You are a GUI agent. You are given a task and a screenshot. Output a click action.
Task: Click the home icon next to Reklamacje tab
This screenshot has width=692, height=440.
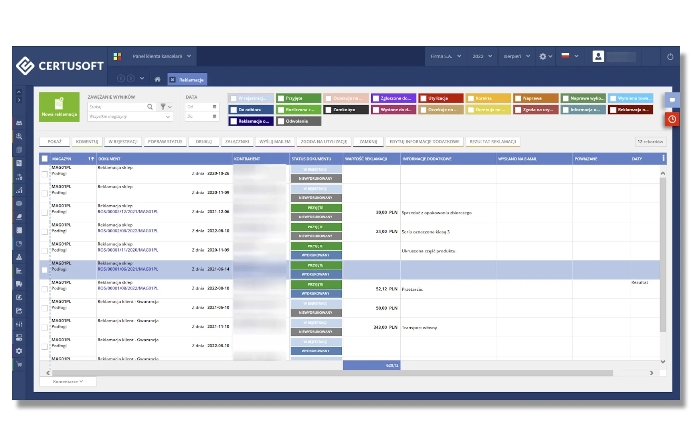158,79
